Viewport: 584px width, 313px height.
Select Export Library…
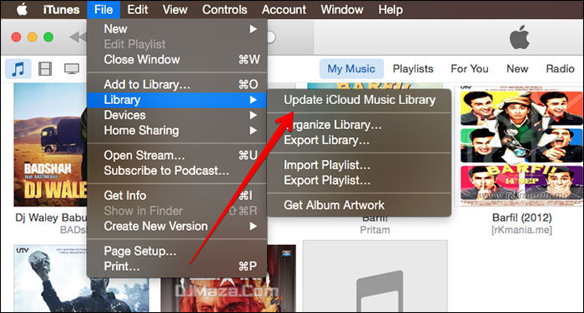coord(360,140)
